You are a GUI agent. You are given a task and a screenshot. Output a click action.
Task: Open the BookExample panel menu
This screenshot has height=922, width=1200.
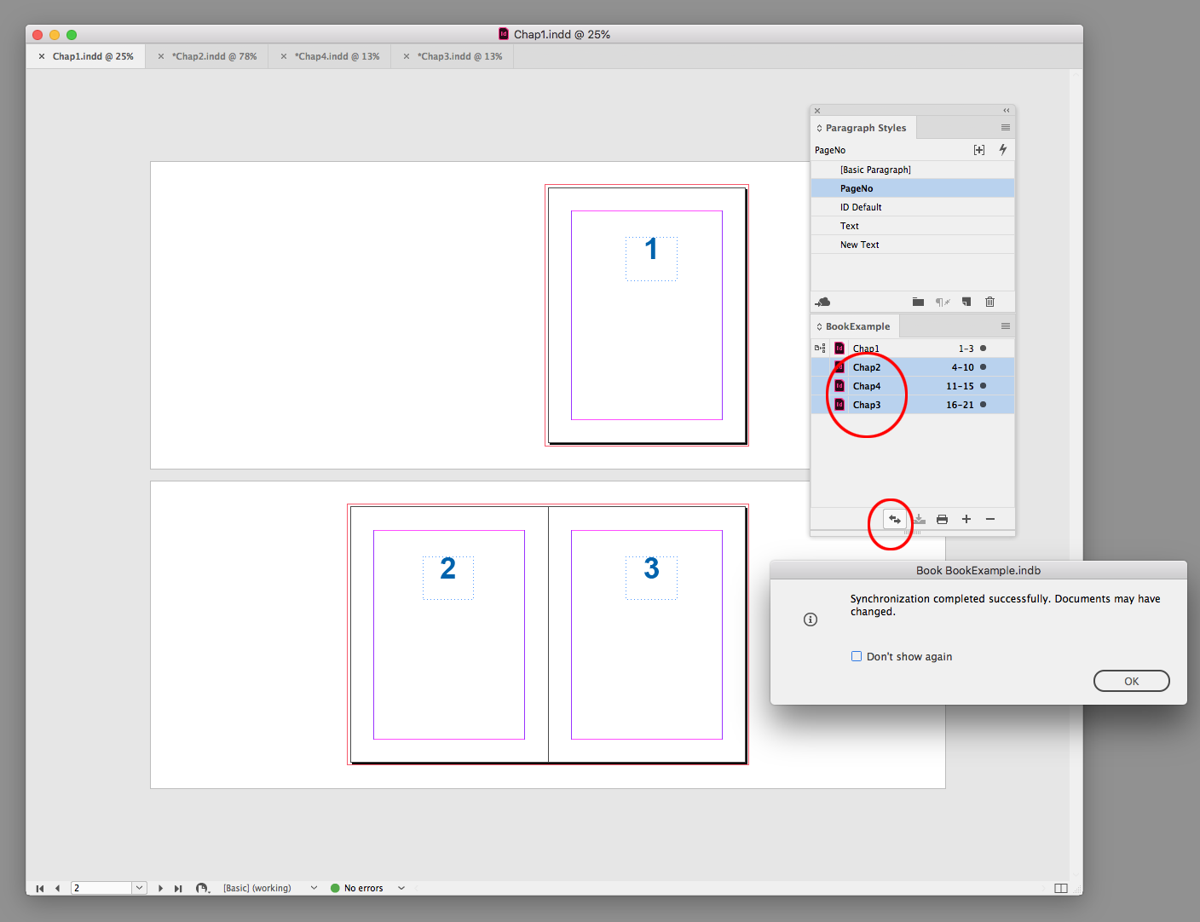click(1006, 326)
